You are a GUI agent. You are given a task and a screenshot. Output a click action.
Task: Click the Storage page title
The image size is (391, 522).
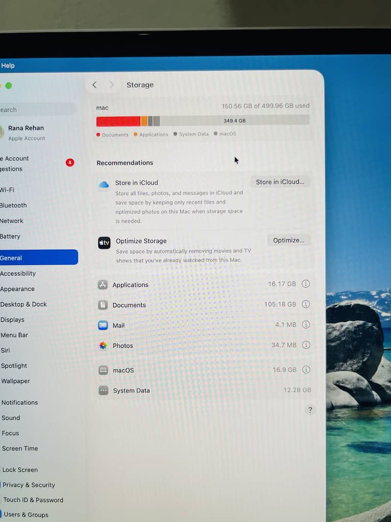140,85
